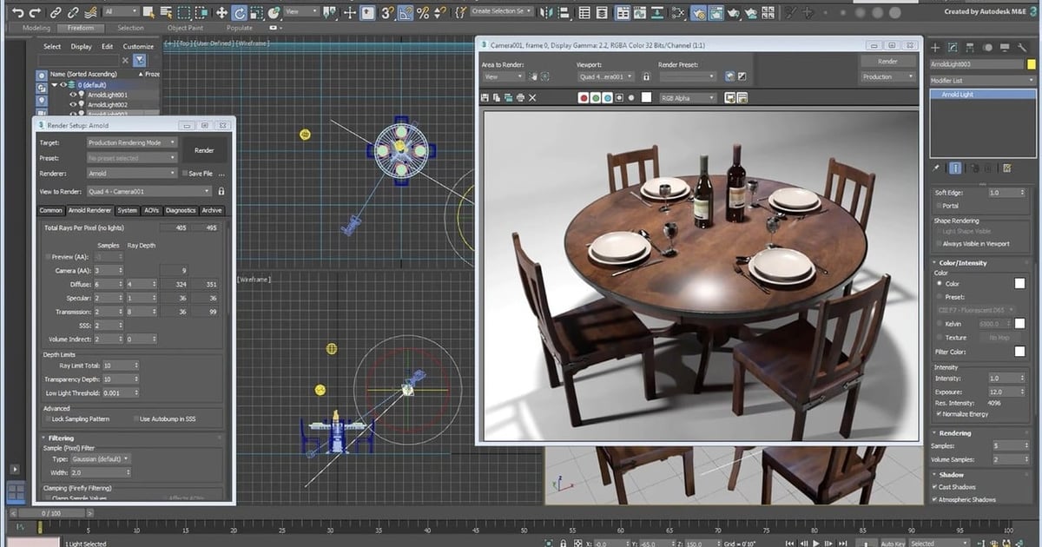This screenshot has height=547, width=1042.
Task: Open the Select by Name dialog icon
Action: pos(164,12)
